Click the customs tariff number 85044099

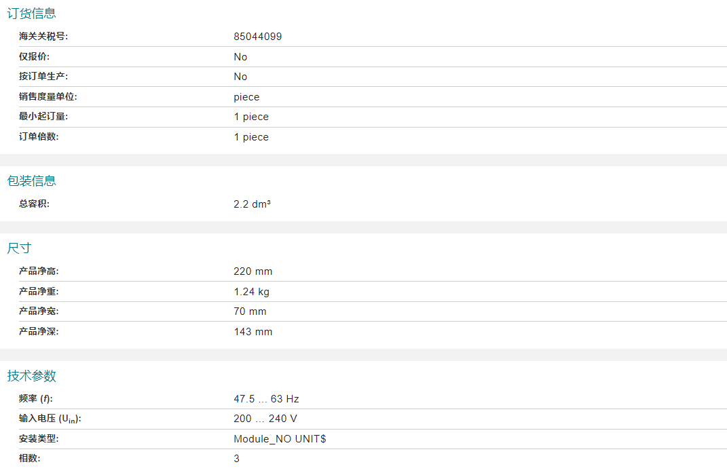(258, 37)
